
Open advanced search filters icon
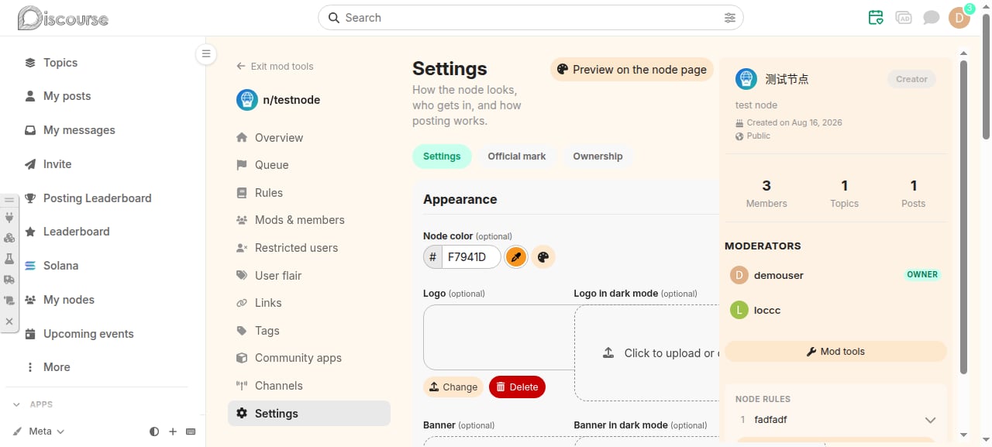coord(730,18)
